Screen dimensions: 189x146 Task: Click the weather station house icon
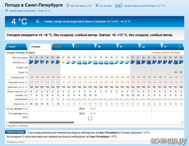click(118, 5)
